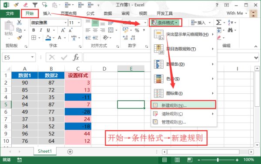Click the Sort and Filter icon
The height and width of the screenshot is (164, 261).
[x=230, y=23]
